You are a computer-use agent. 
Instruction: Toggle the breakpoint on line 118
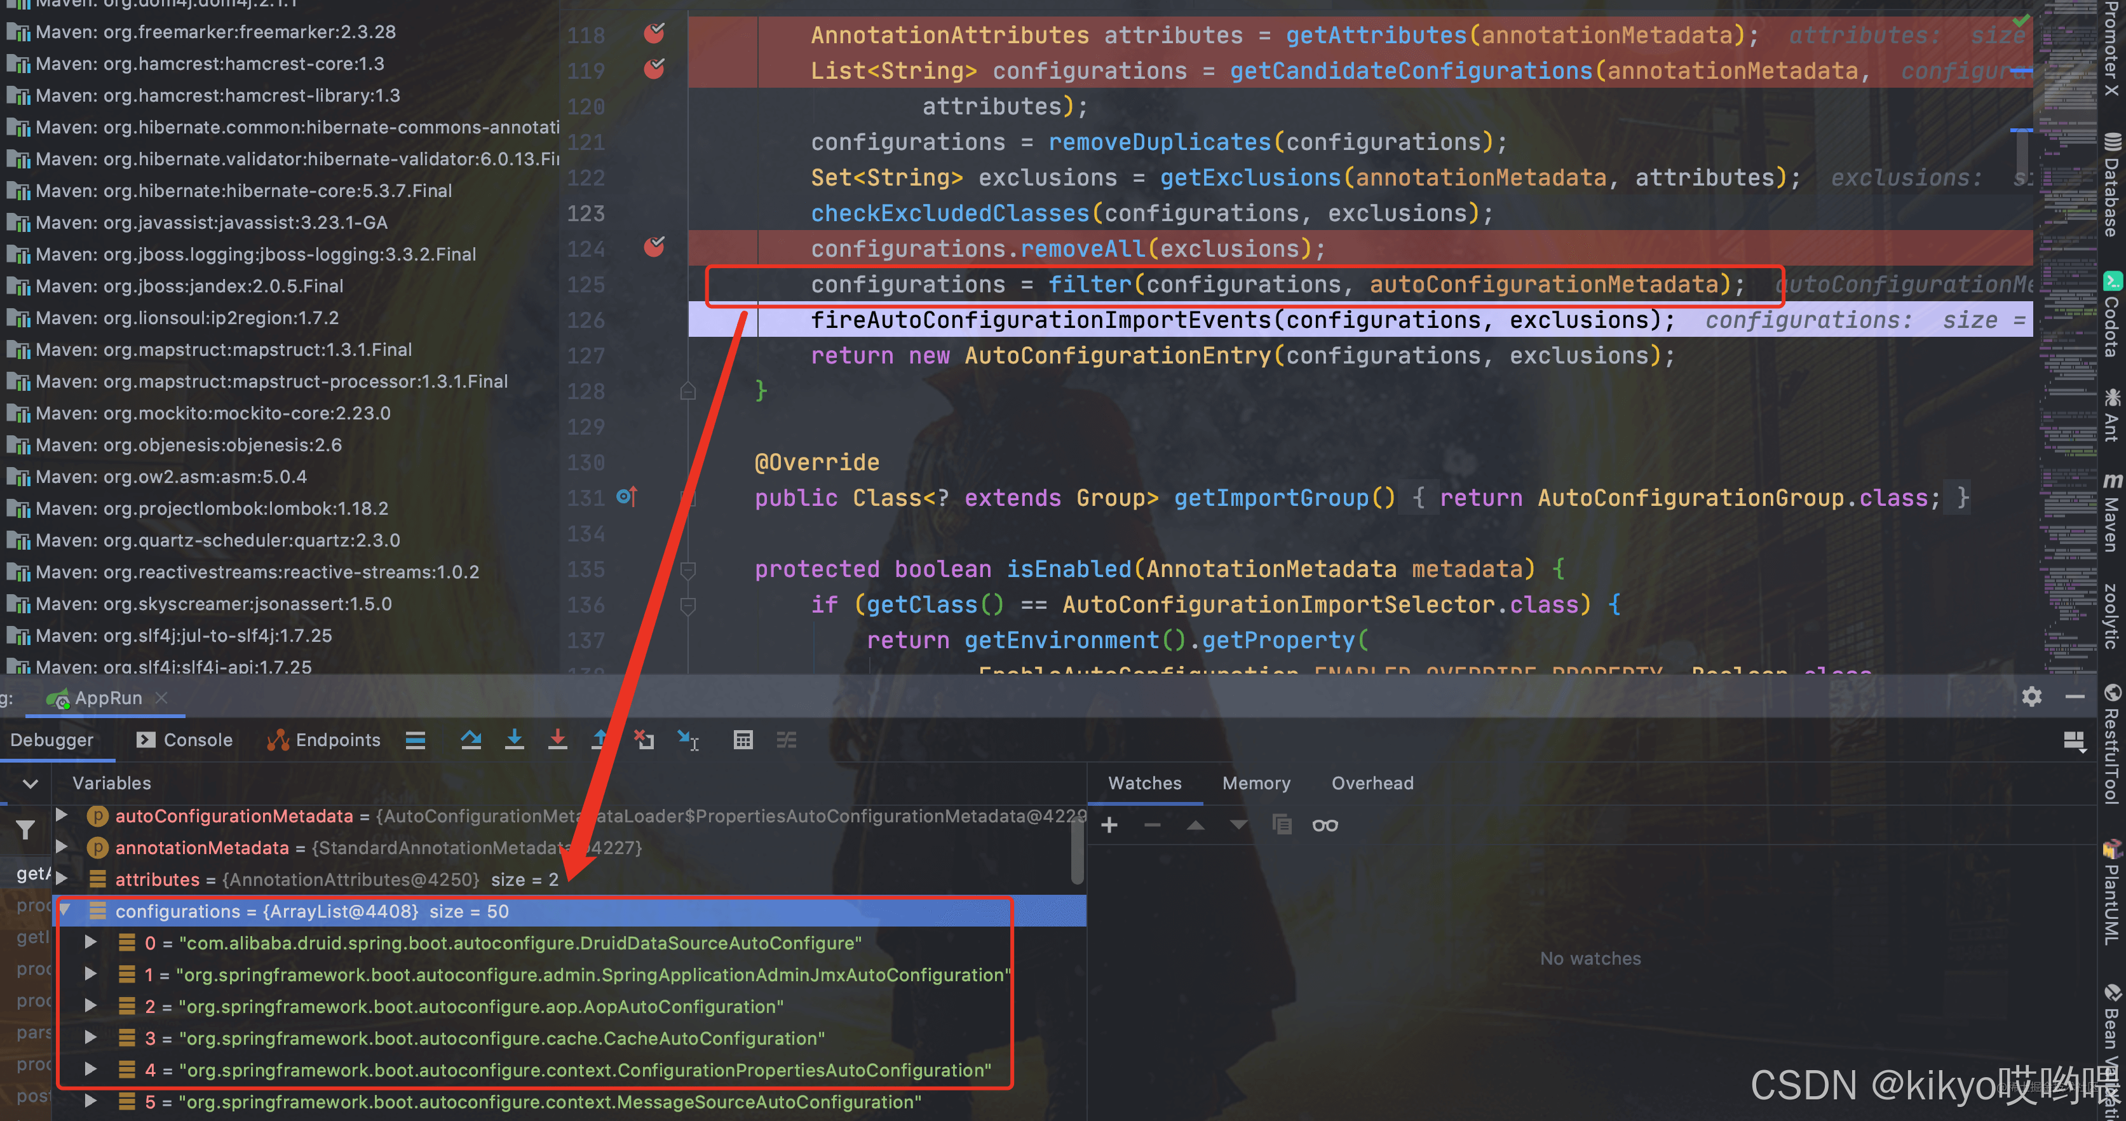(654, 34)
